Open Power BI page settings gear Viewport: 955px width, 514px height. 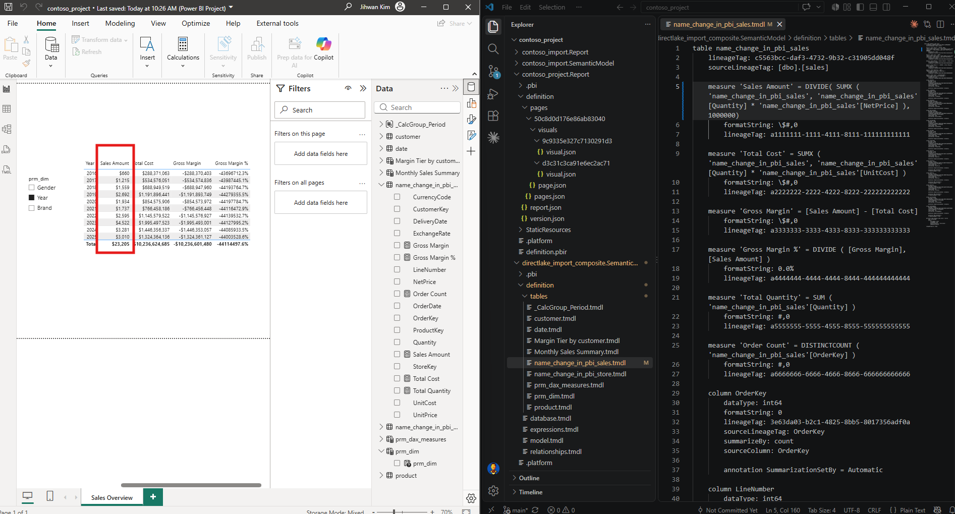[471, 498]
